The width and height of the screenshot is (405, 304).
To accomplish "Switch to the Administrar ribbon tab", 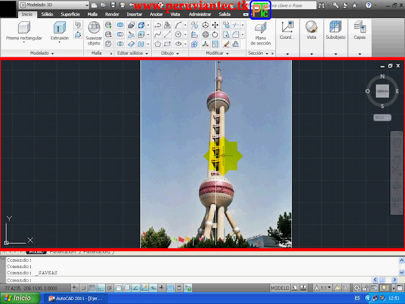I will pyautogui.click(x=200, y=14).
